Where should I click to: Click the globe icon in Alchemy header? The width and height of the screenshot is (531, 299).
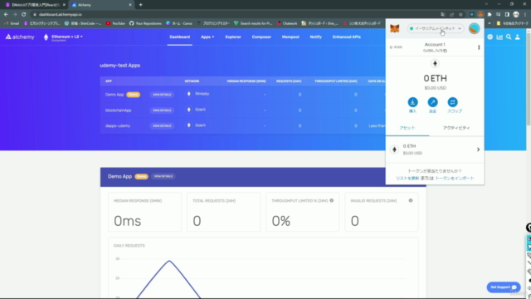490,37
